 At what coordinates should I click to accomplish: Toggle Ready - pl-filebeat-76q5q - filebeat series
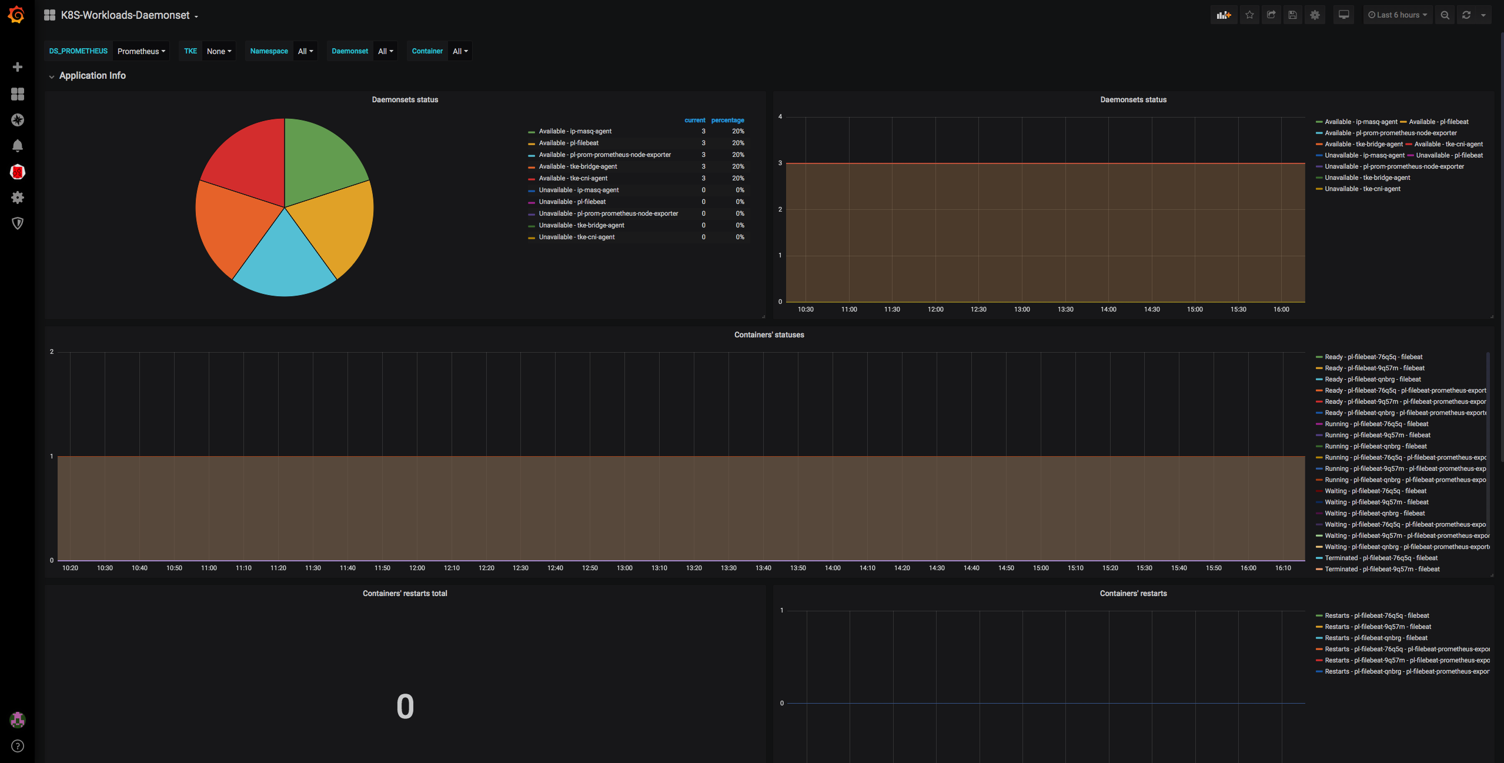(1373, 357)
